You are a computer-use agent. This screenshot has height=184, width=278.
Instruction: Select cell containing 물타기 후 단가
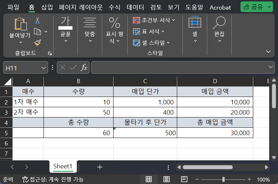145,122
